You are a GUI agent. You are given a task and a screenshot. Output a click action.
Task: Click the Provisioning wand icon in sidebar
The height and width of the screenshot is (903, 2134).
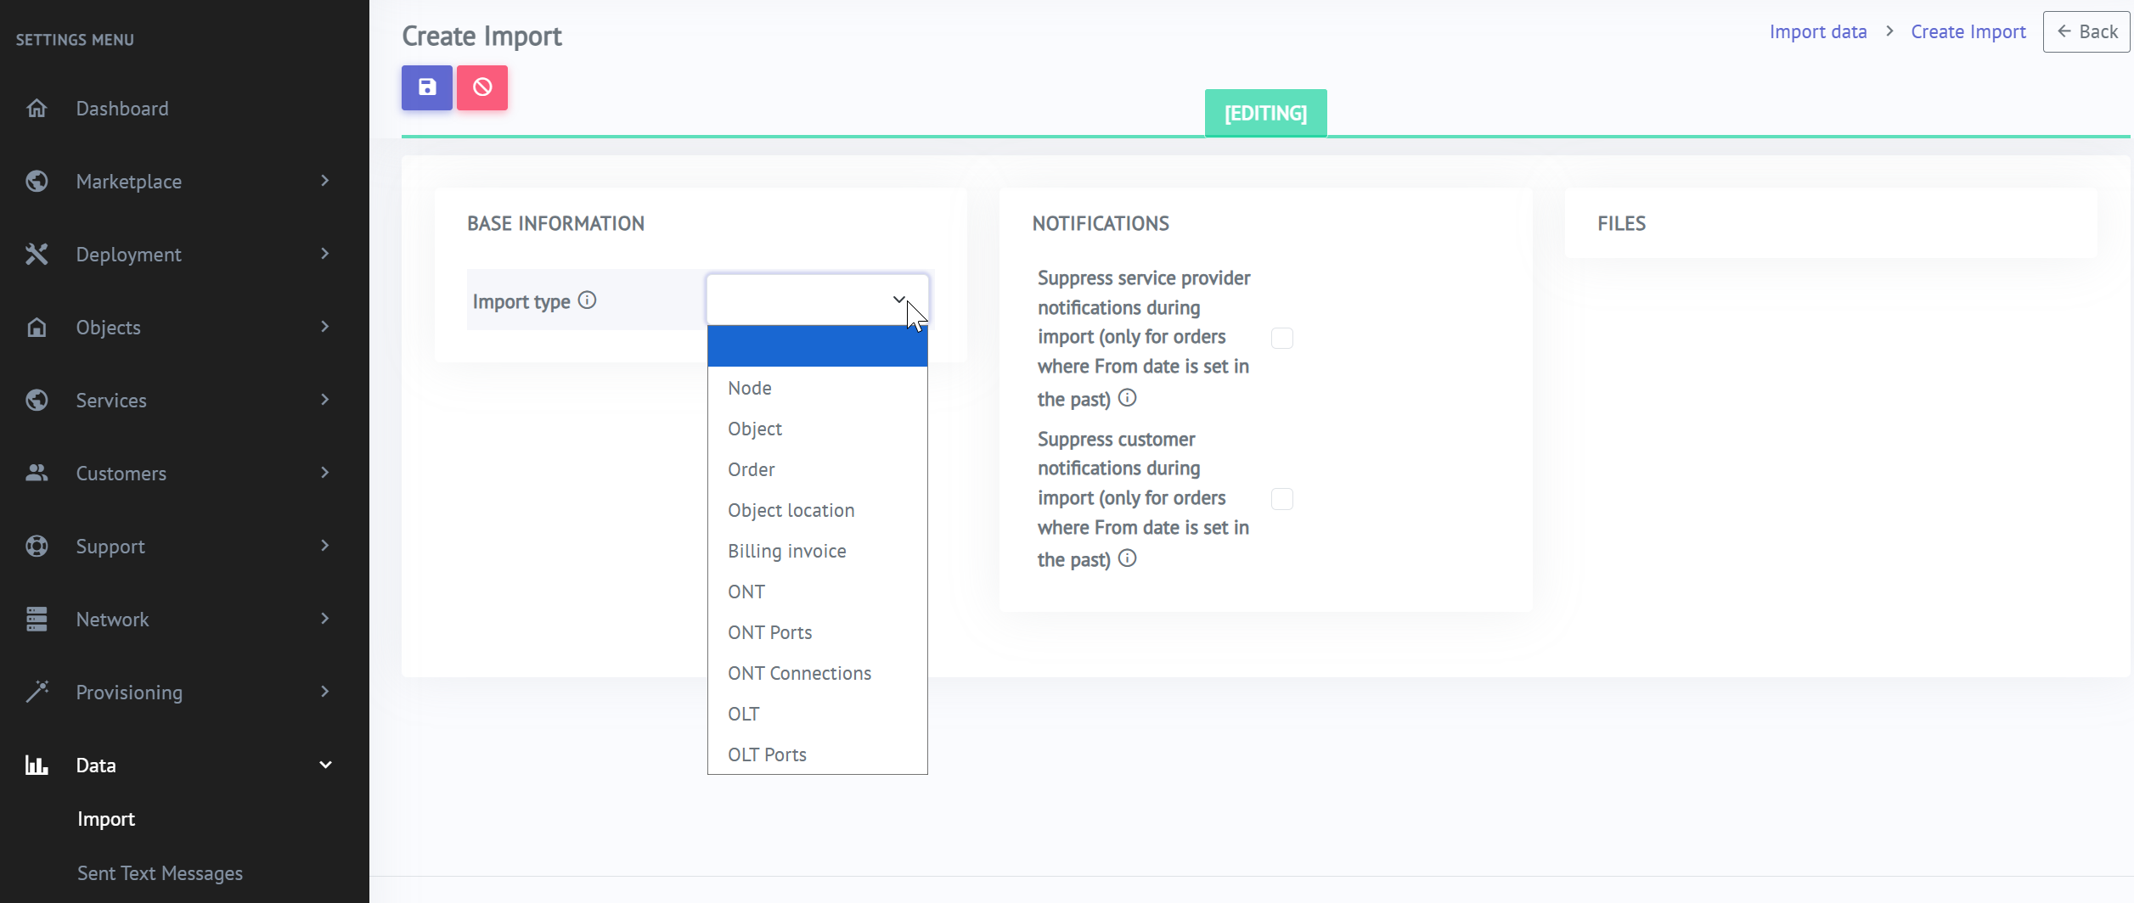pyautogui.click(x=37, y=693)
